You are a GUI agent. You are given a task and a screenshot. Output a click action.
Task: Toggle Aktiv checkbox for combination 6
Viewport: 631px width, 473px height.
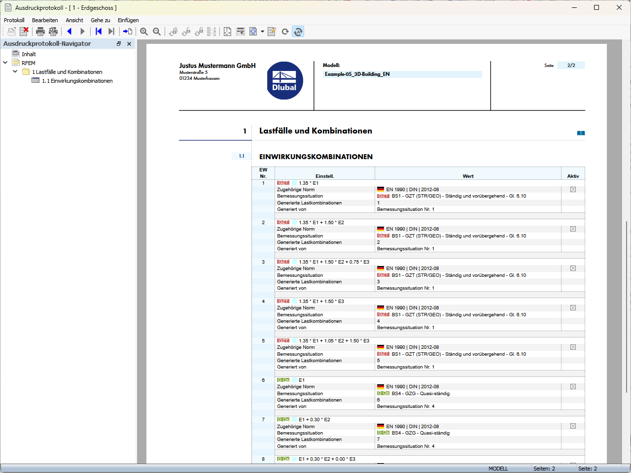point(573,387)
